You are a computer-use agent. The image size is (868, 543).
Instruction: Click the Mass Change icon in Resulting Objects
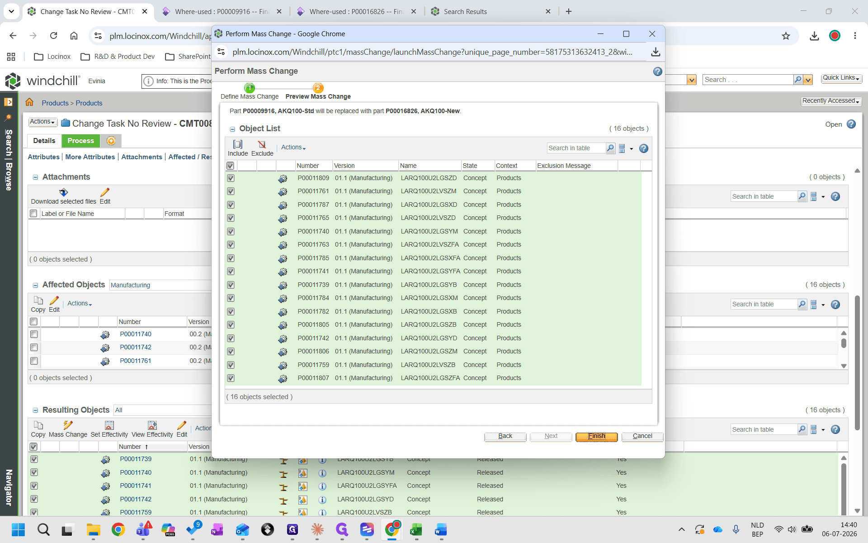click(68, 425)
